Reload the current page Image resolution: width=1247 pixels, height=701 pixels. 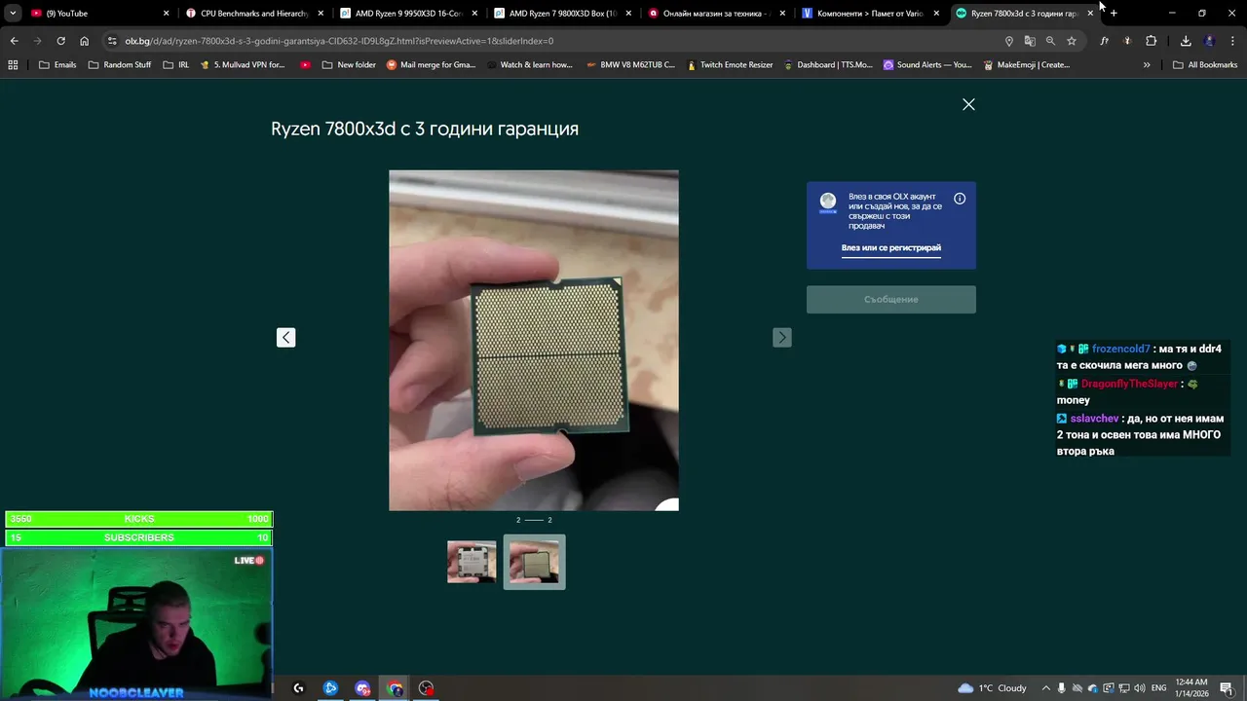point(60,41)
